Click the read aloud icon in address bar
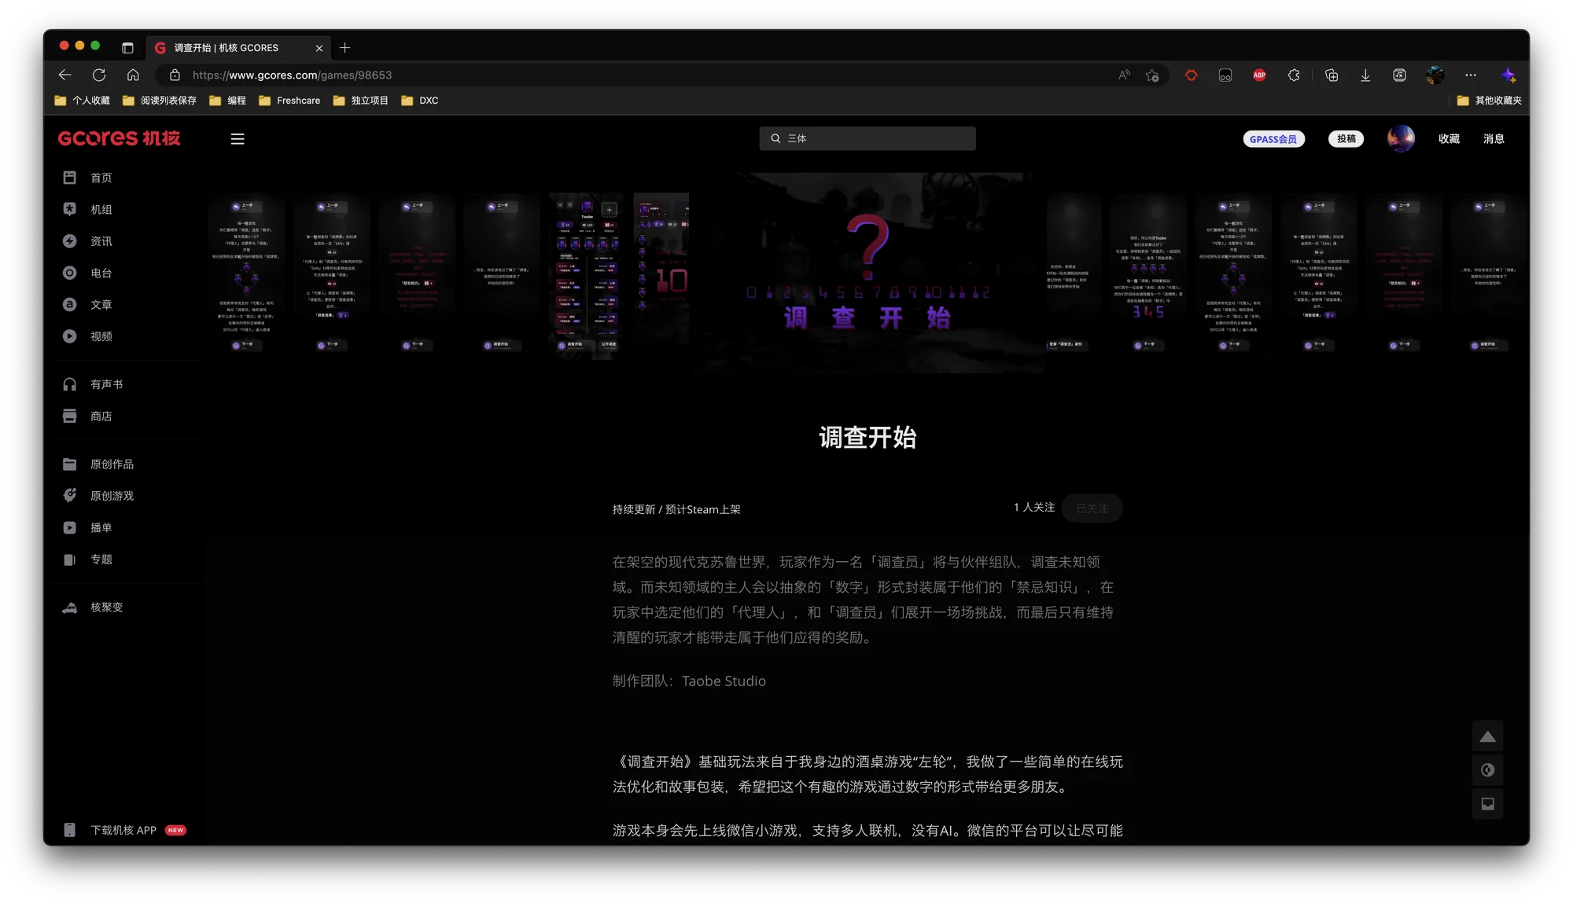1573x903 pixels. [1124, 75]
